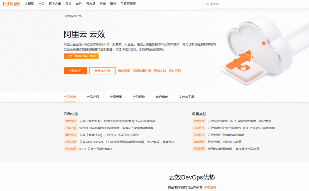The image size is (309, 191).
Task: Select the 重大发布 badge next to VPC announcement
Action: [x=70, y=120]
